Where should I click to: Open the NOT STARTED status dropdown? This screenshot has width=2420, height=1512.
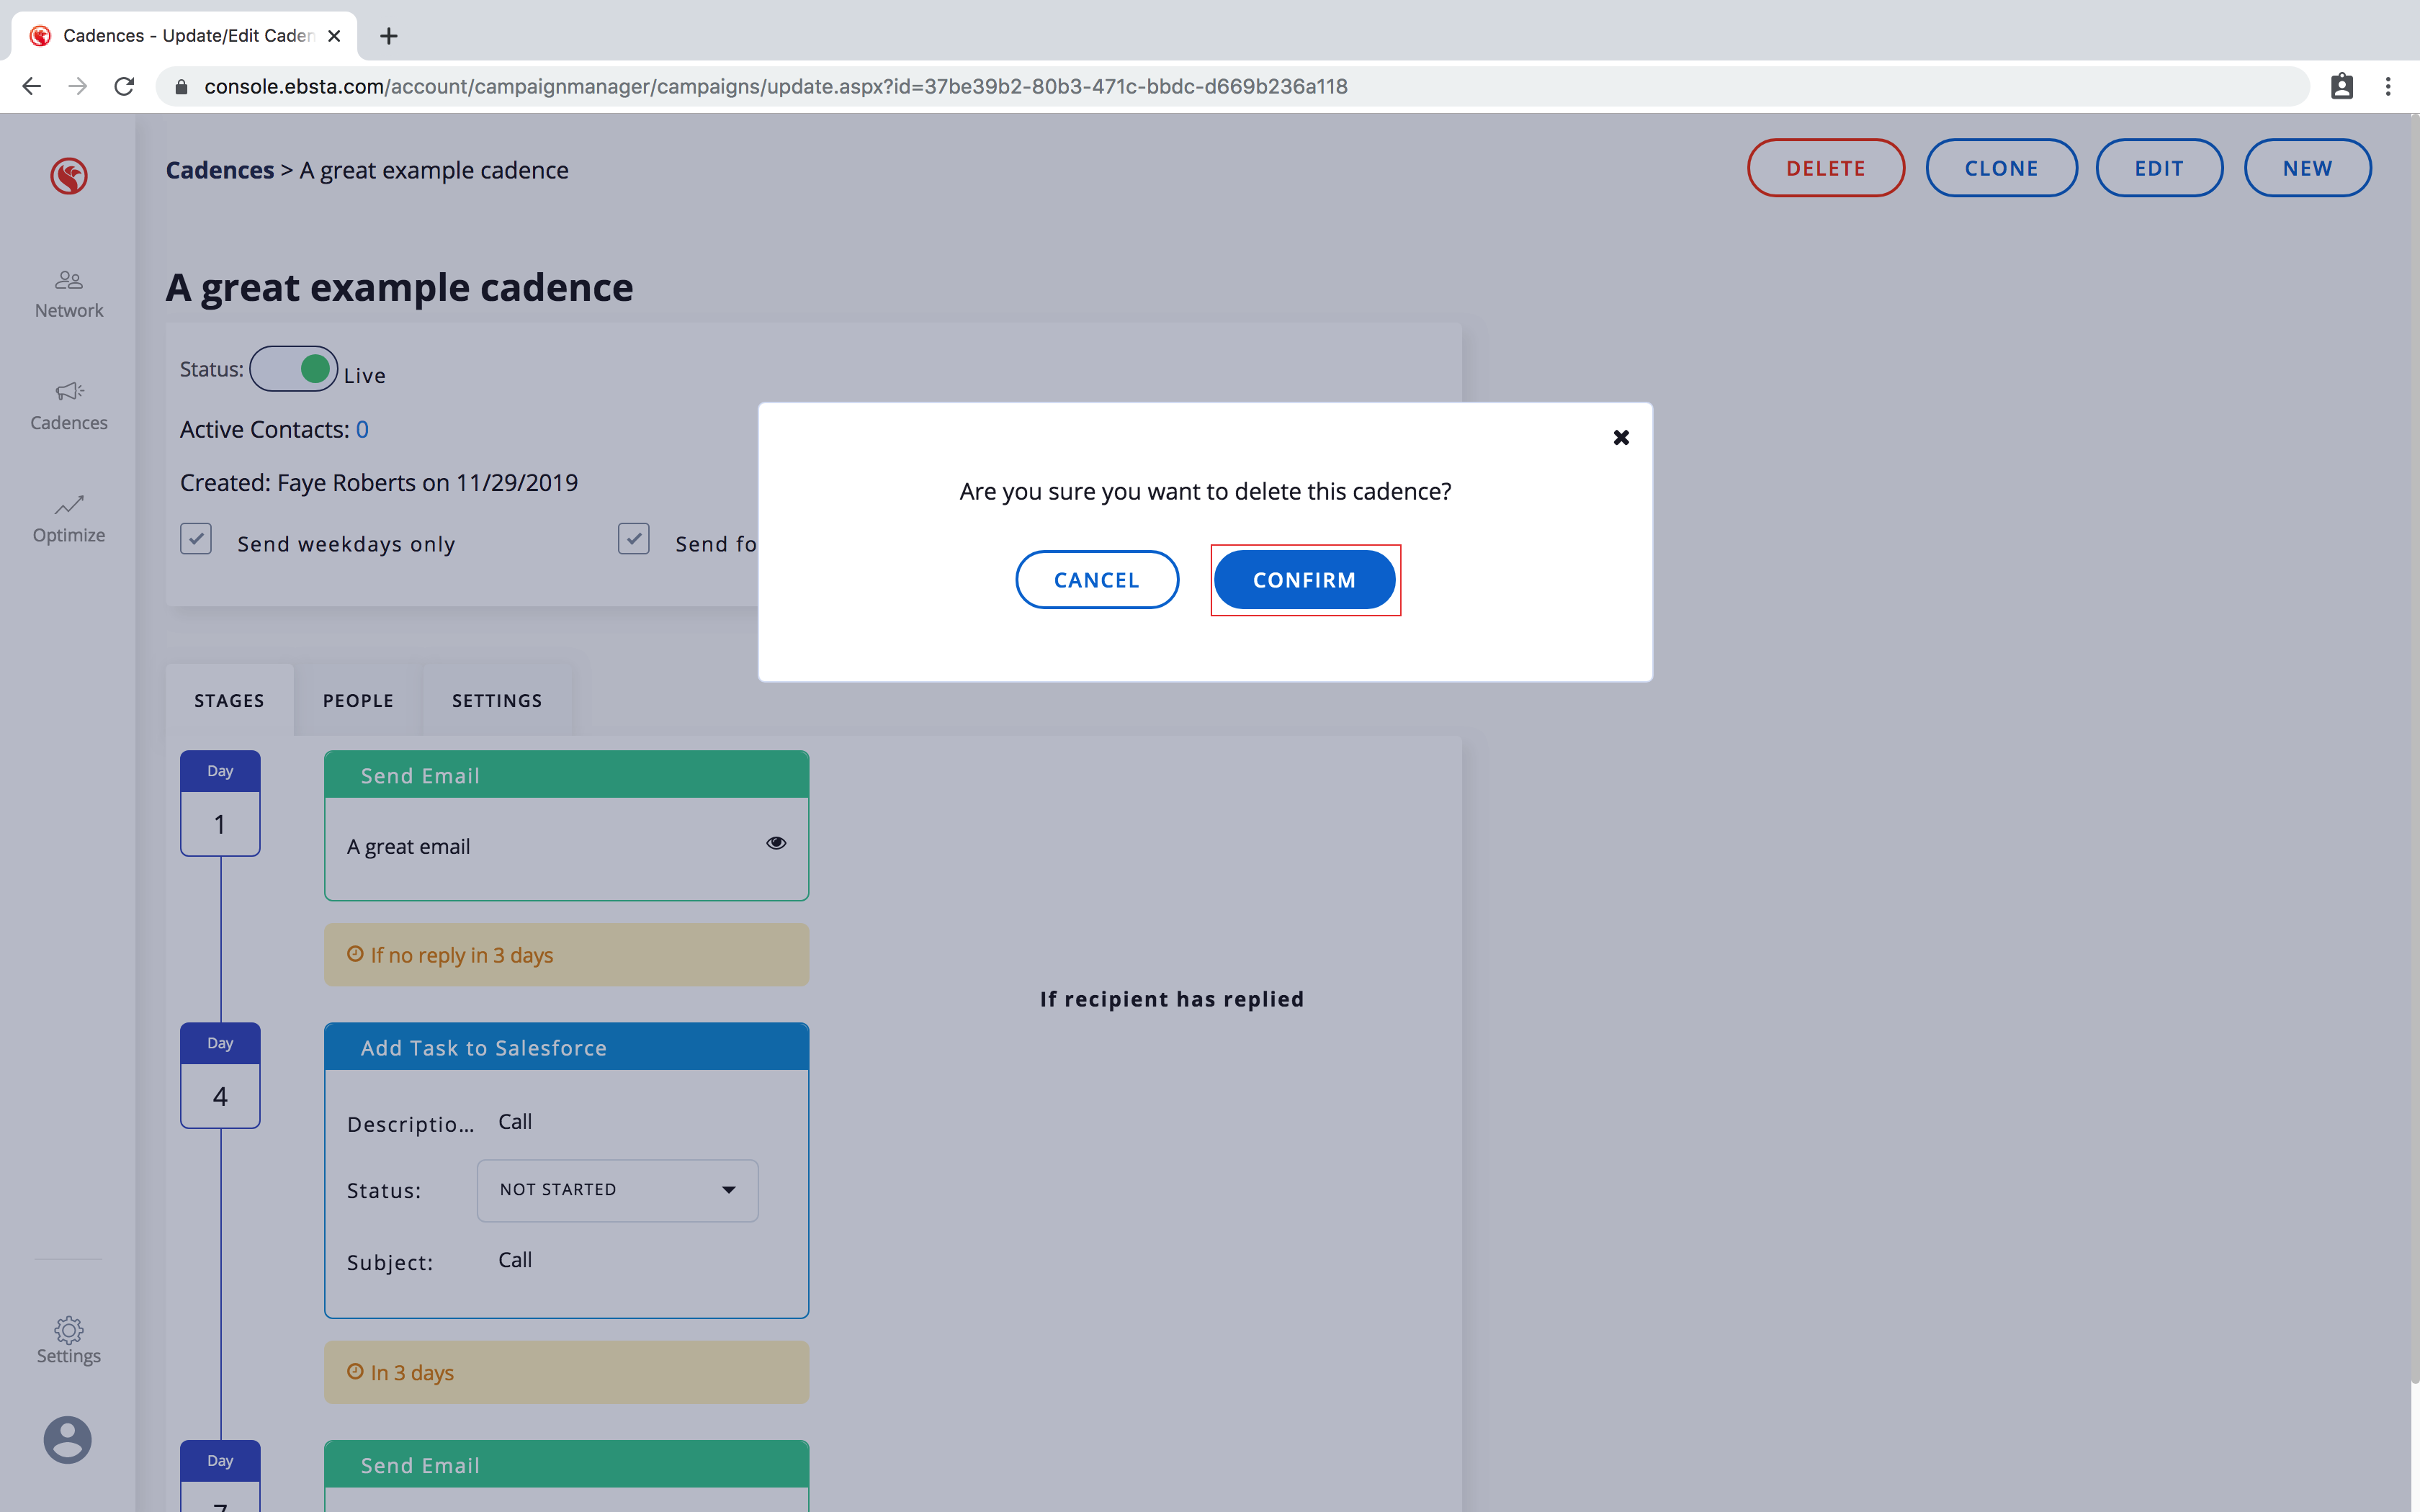click(x=617, y=1190)
